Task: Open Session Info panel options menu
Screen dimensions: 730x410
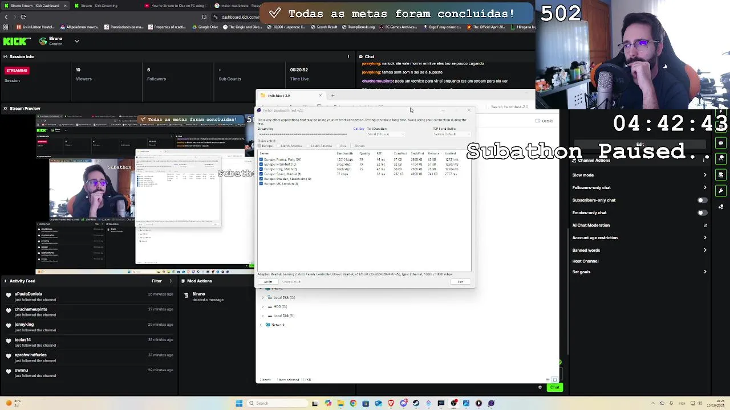Action: (x=348, y=56)
